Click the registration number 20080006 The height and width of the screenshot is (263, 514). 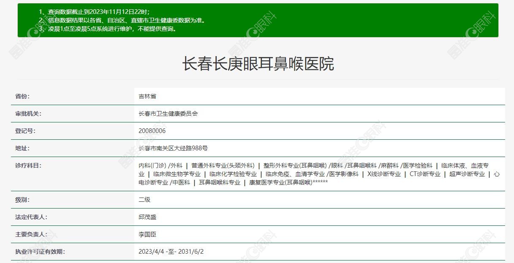click(152, 131)
